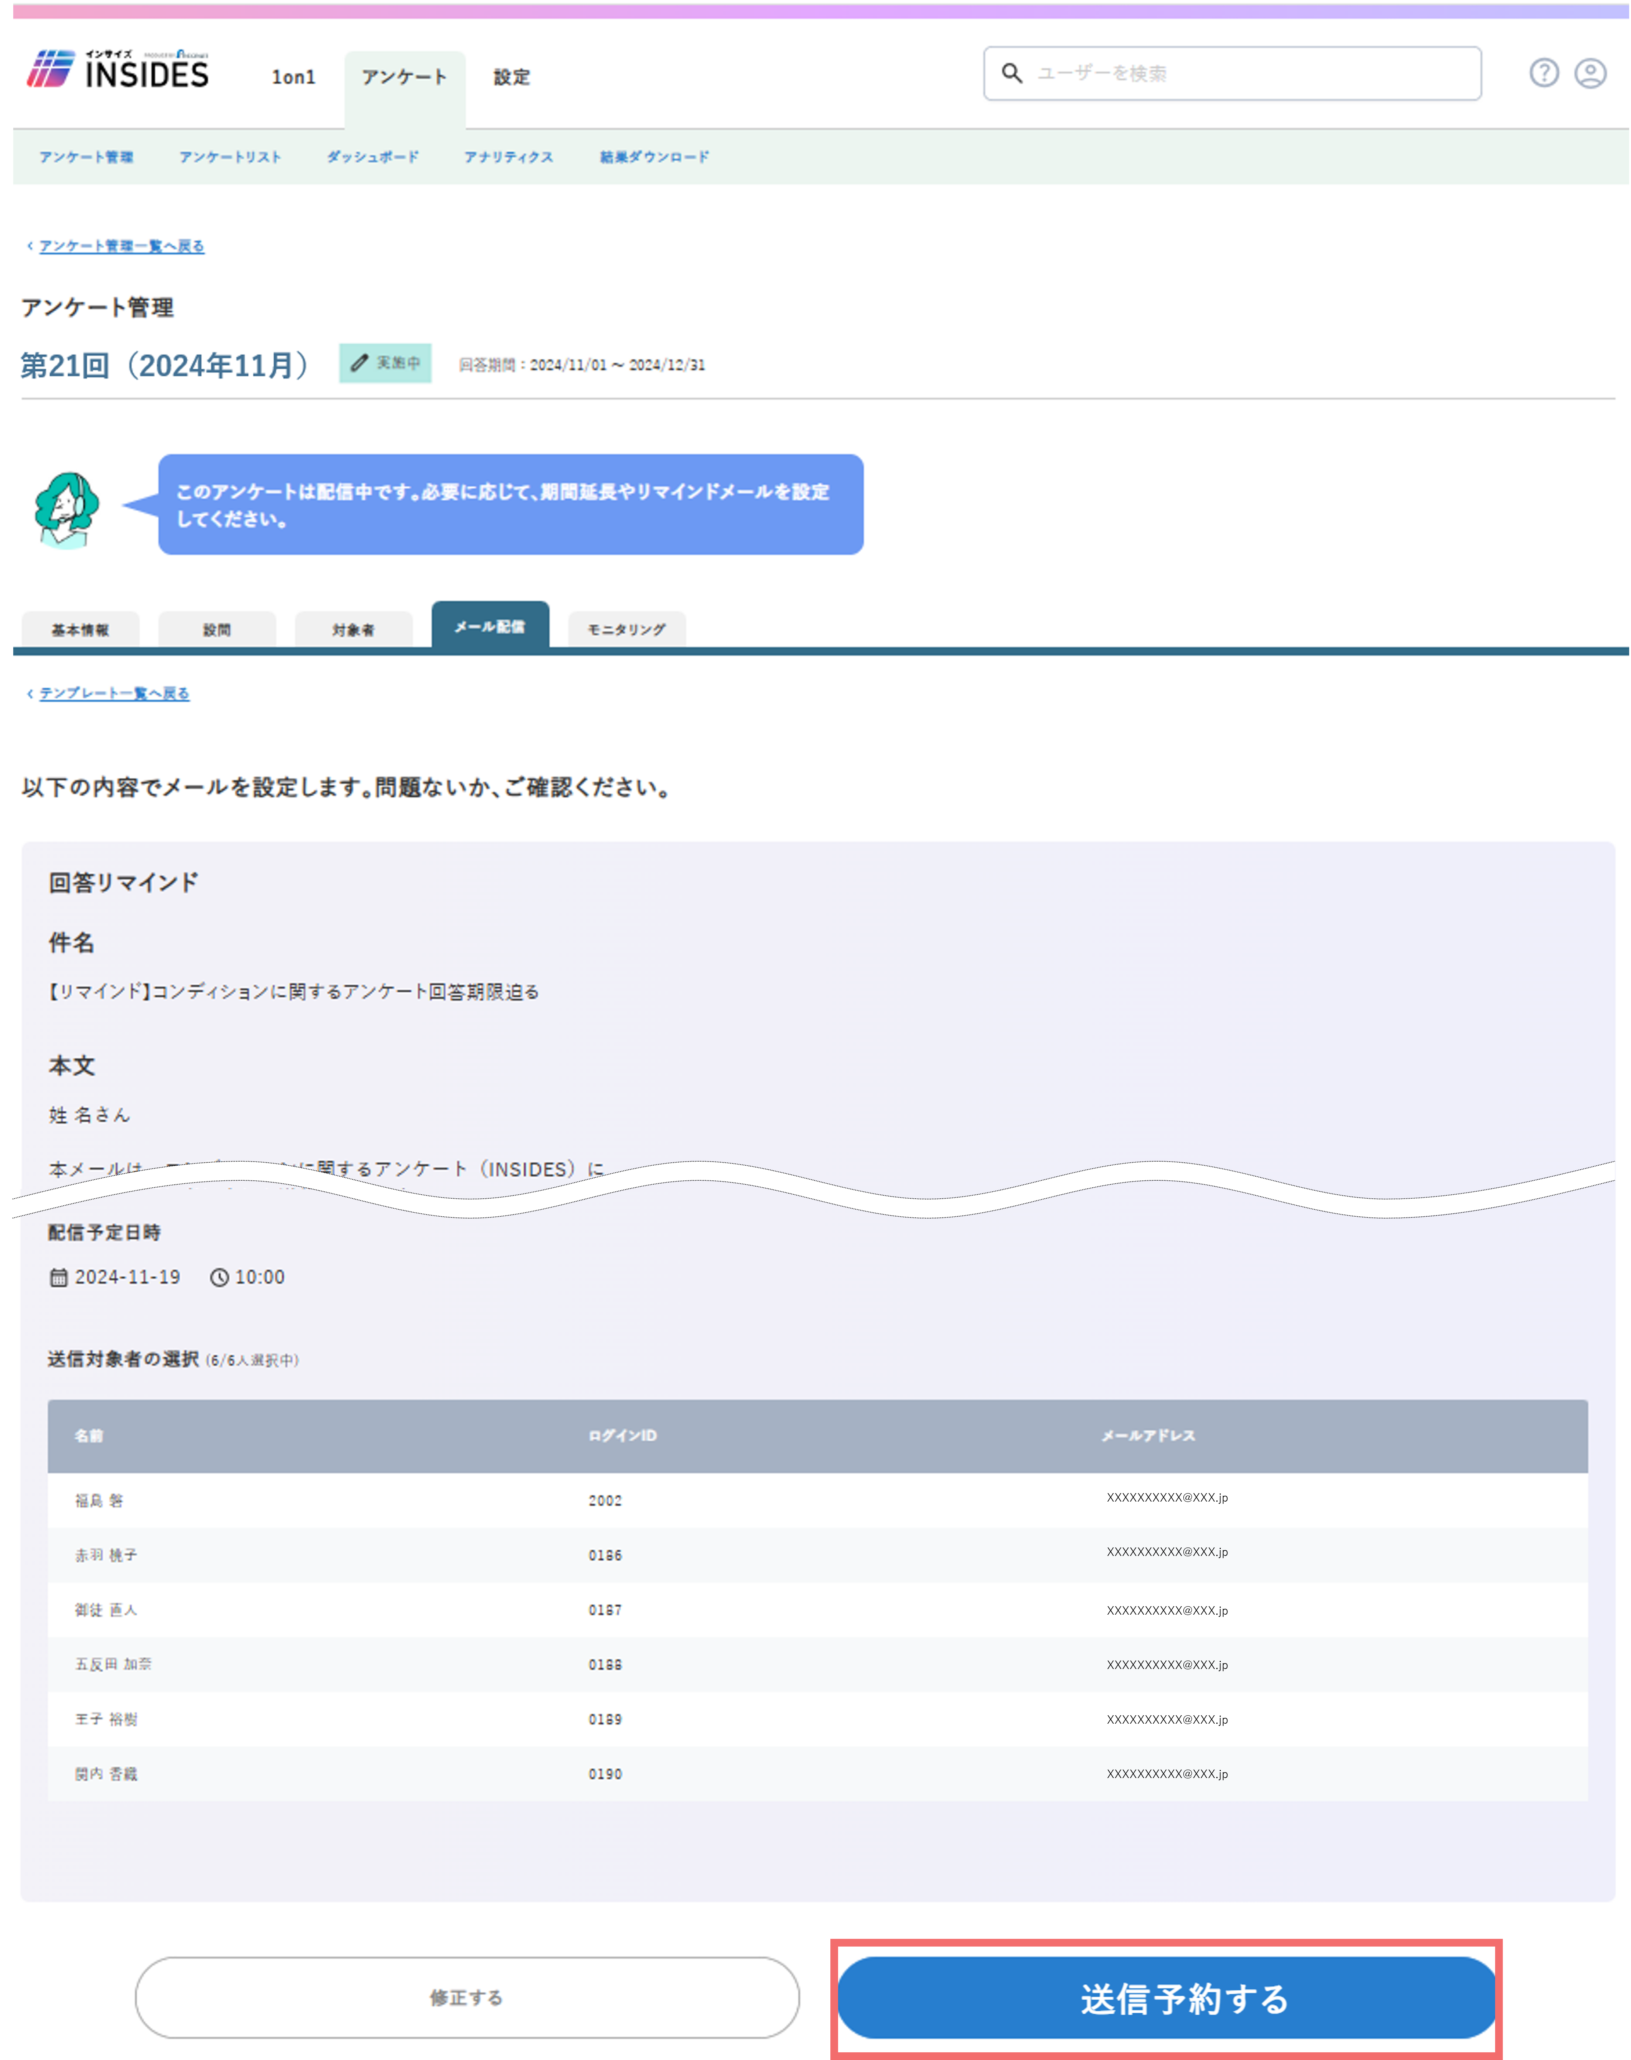This screenshot has height=2060, width=1631.
Task: Click the 送信予約する button
Action: pos(1166,1998)
